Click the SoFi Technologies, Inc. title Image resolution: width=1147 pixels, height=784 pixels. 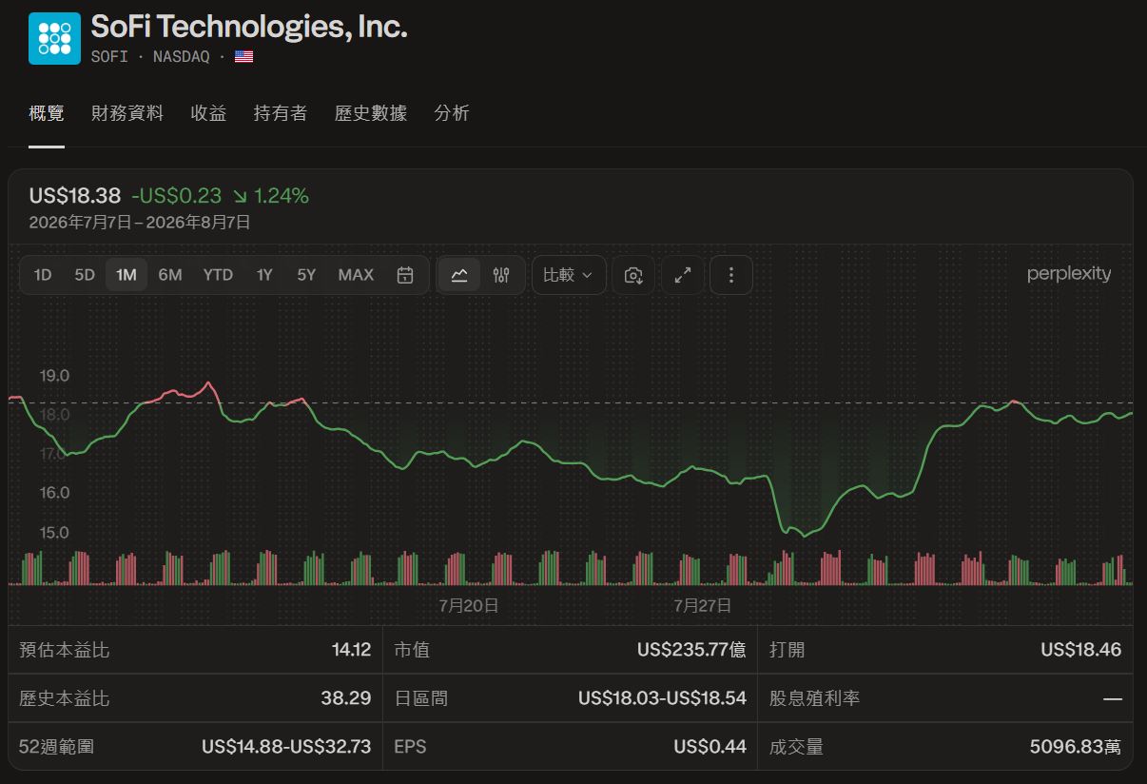coord(249,27)
